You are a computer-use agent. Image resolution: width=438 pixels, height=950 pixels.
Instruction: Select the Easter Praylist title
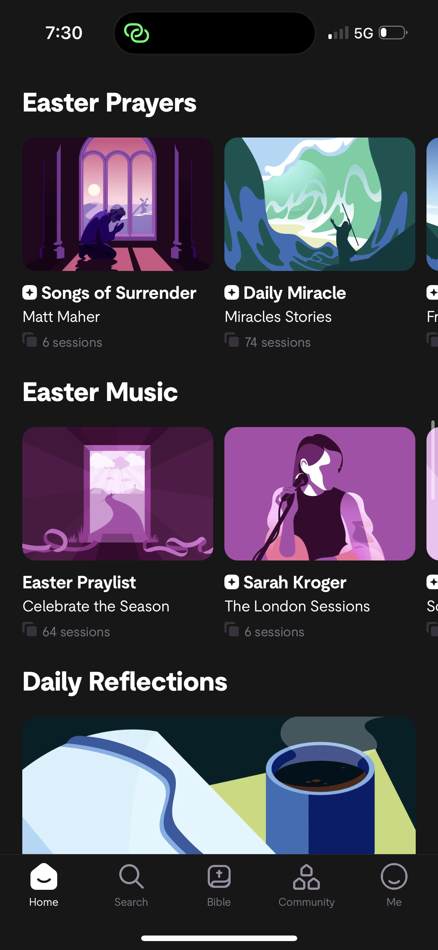click(x=80, y=582)
